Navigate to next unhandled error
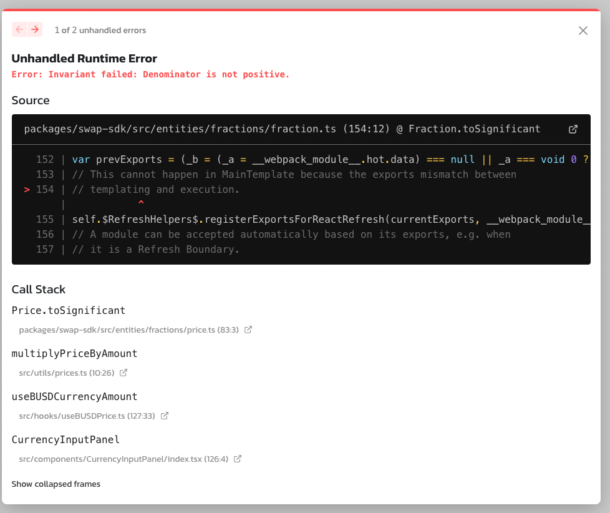The width and height of the screenshot is (610, 513). click(36, 29)
